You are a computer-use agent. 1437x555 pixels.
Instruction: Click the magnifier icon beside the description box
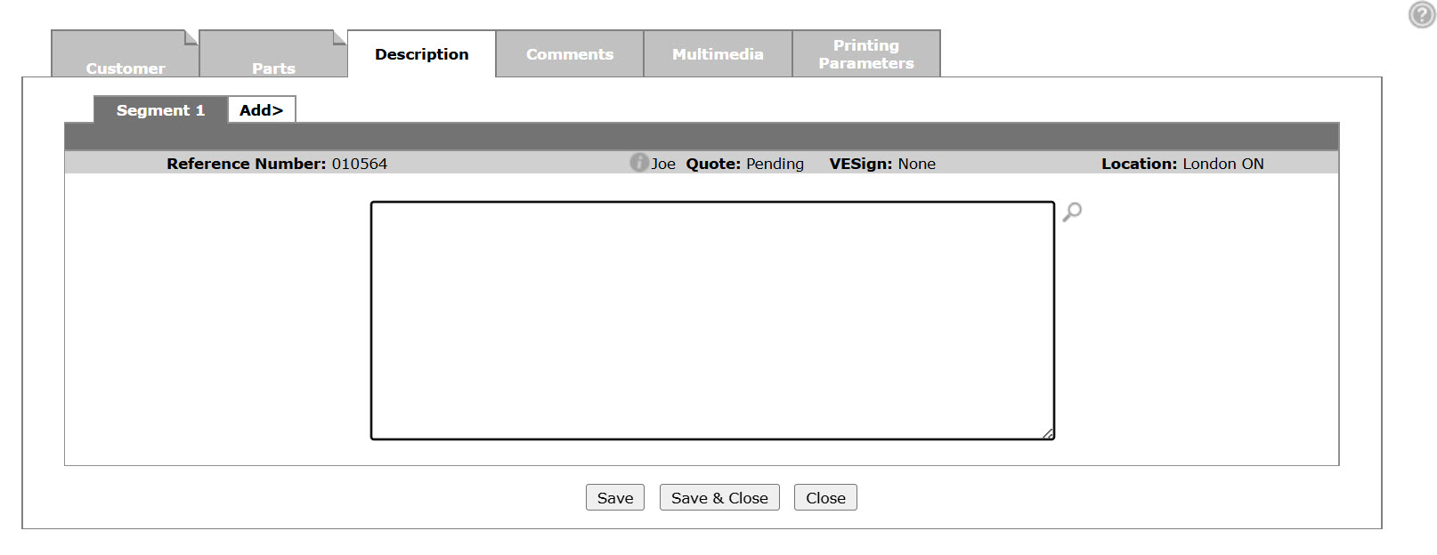click(x=1072, y=212)
